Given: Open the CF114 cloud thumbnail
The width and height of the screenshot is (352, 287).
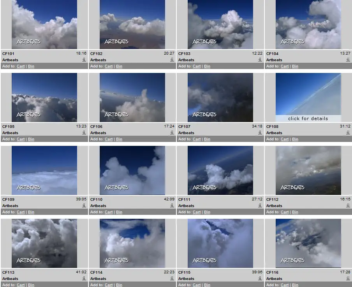Looking at the screenshot, I should click(x=132, y=243).
